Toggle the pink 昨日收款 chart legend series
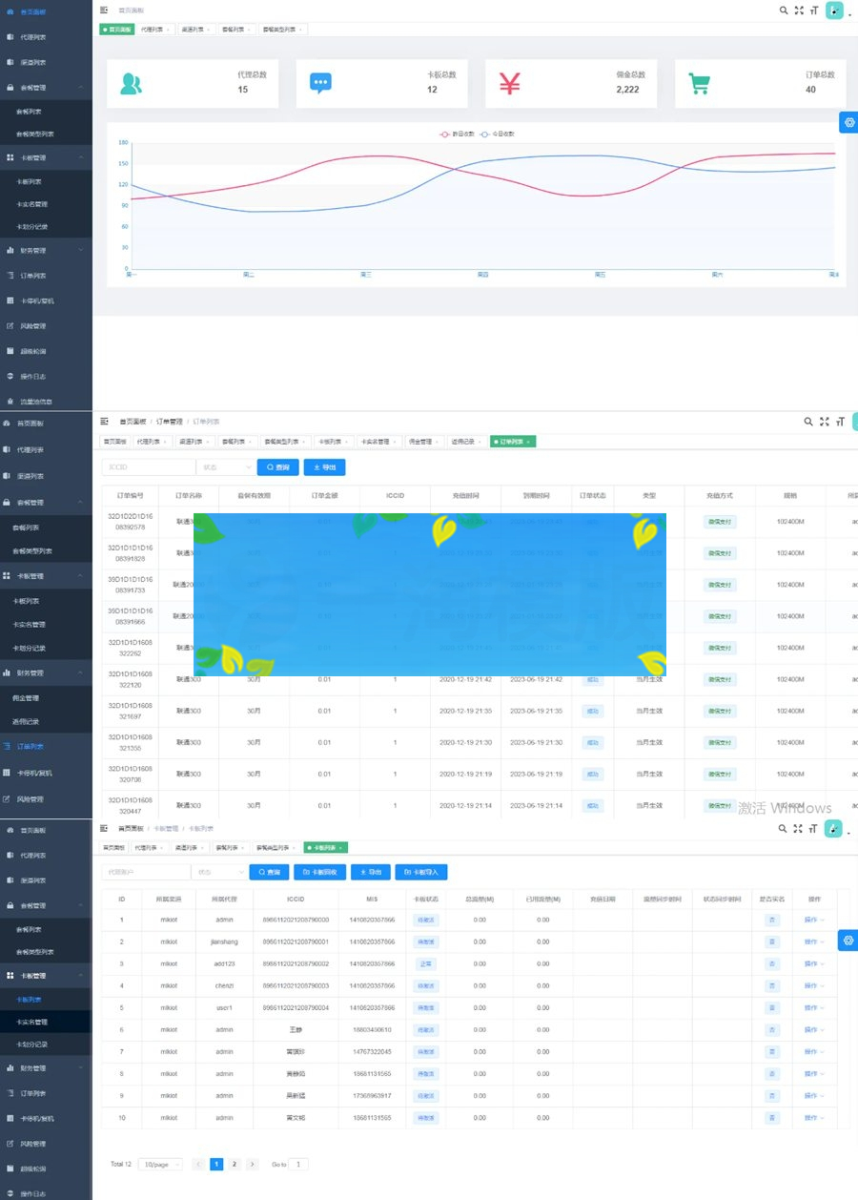Viewport: 858px width, 1200px height. (457, 134)
